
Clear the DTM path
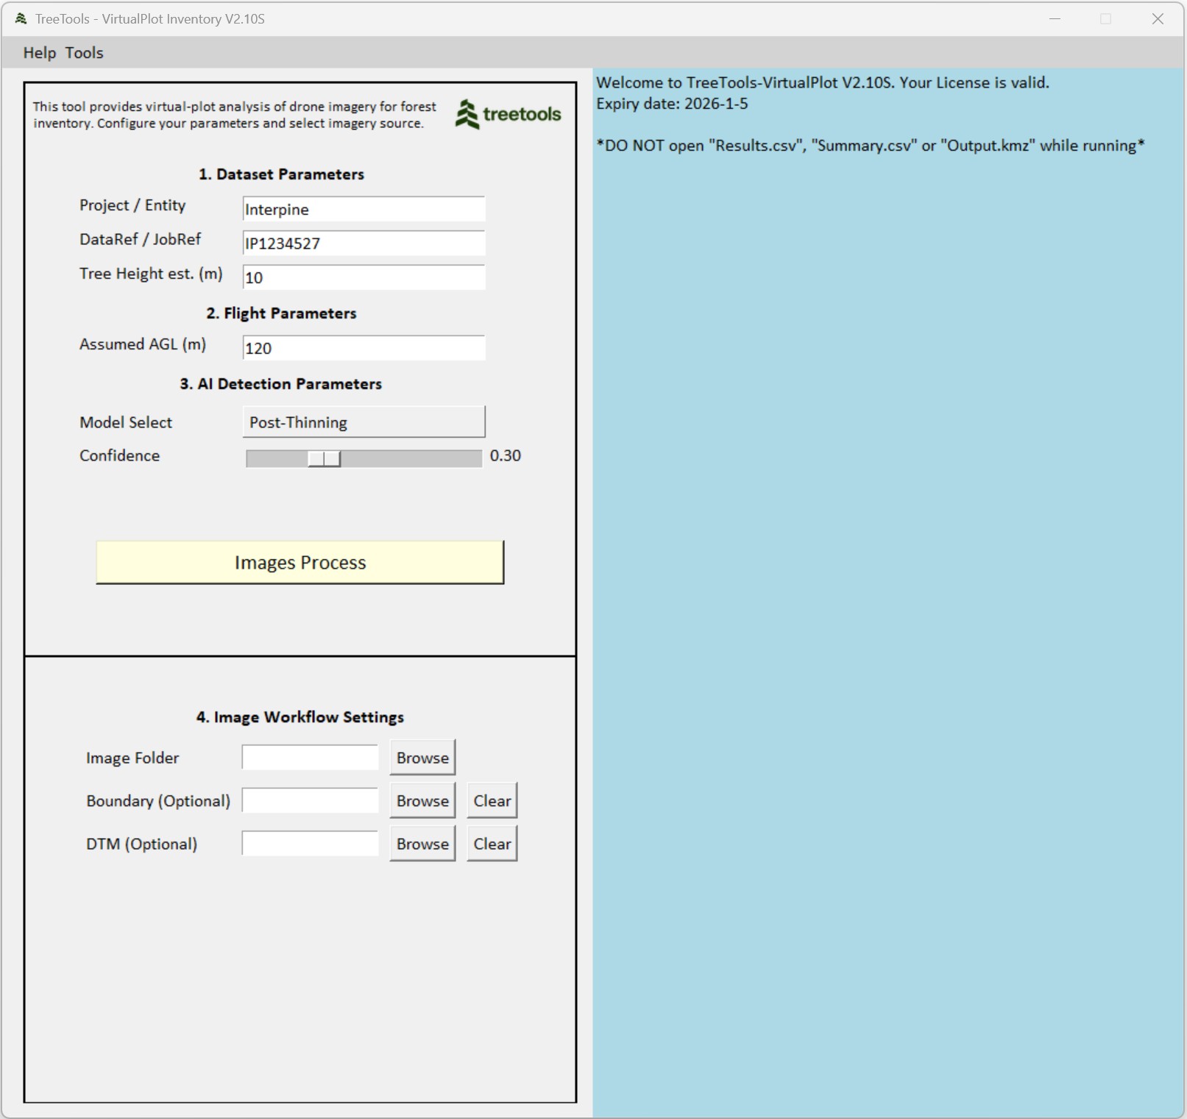click(x=492, y=844)
